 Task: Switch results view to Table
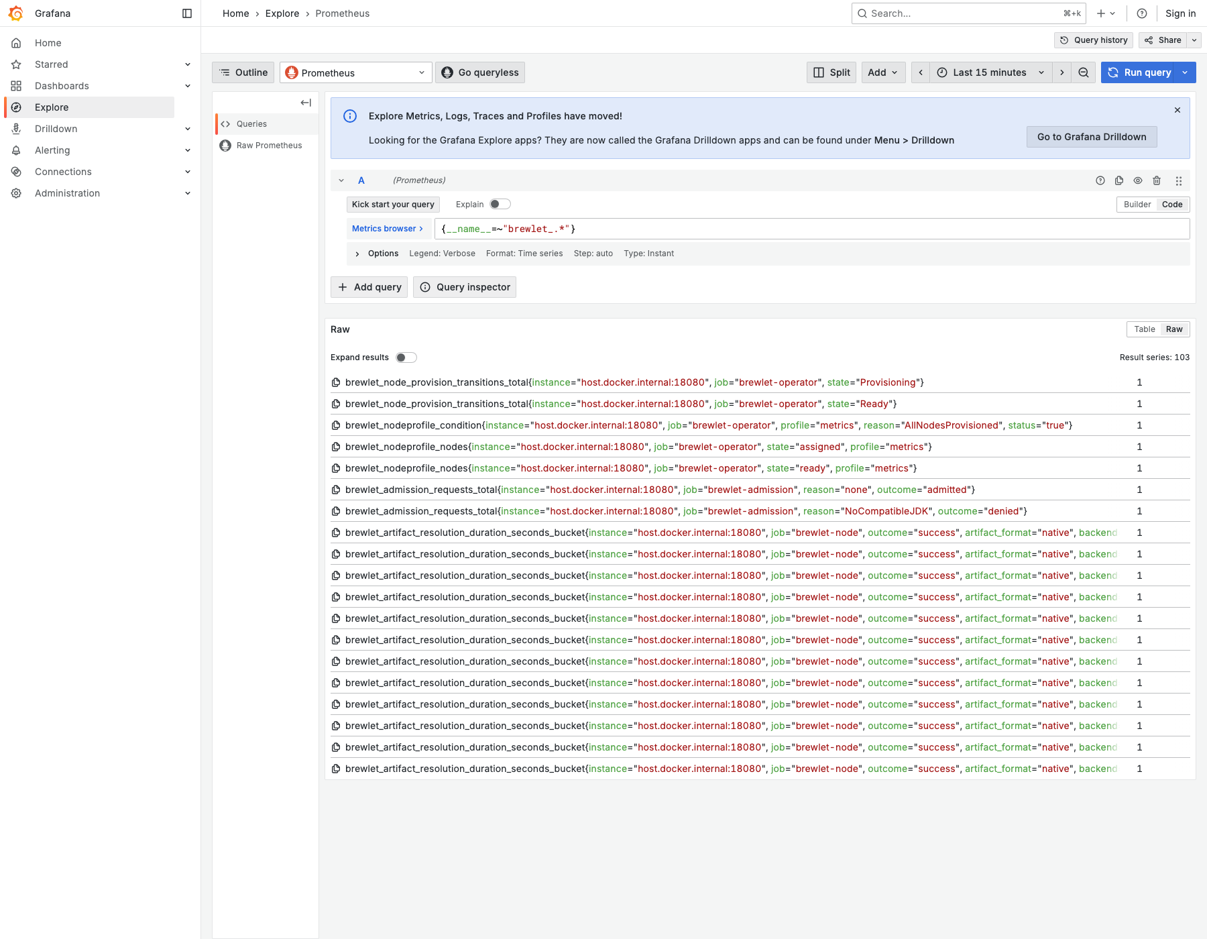pyautogui.click(x=1145, y=329)
